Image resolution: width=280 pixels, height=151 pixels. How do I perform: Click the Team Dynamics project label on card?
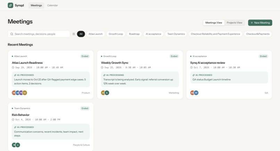tap(22, 108)
